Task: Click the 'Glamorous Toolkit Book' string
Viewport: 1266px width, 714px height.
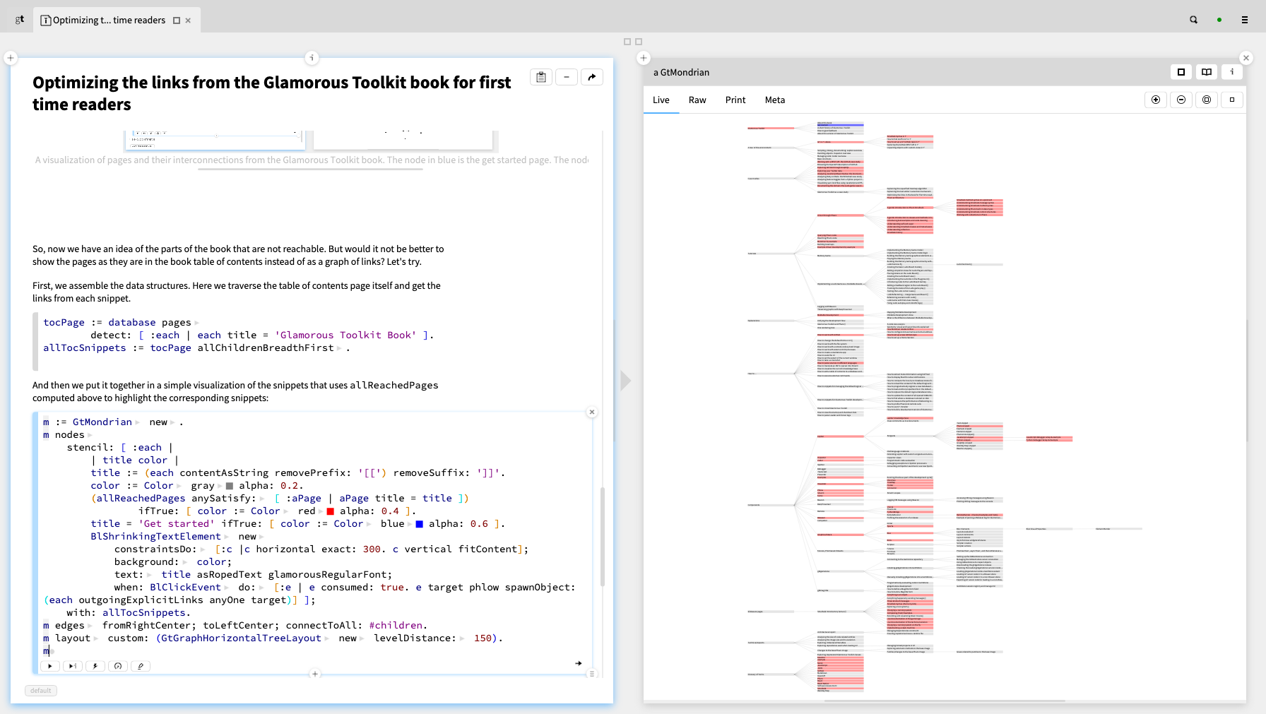Action: click(345, 335)
